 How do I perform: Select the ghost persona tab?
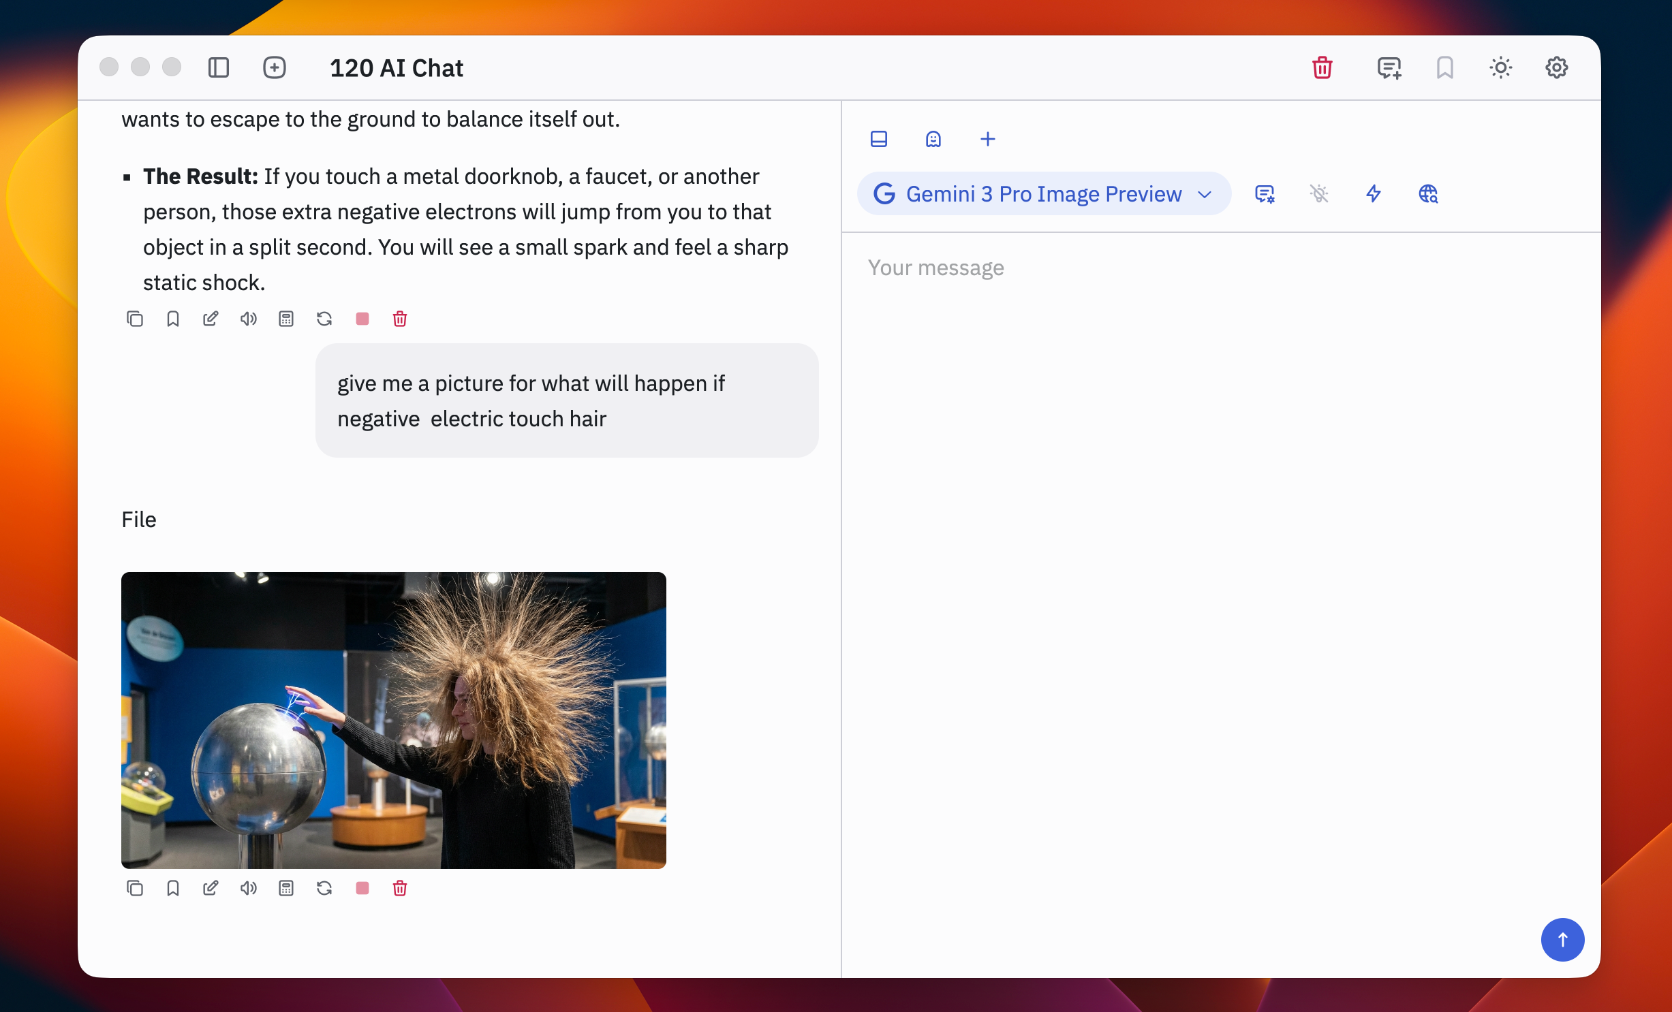pyautogui.click(x=933, y=139)
